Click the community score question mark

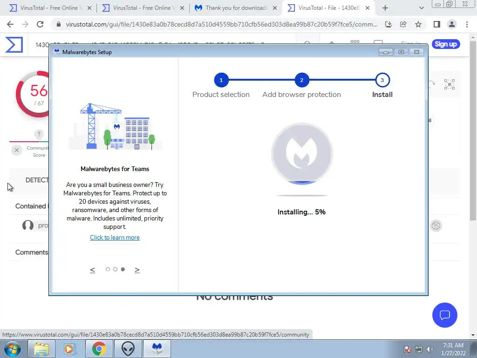tap(39, 134)
